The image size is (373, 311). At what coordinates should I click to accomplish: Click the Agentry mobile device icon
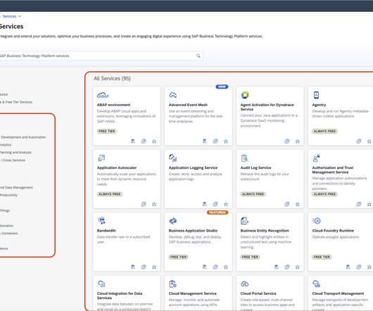[x=316, y=95]
